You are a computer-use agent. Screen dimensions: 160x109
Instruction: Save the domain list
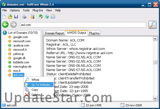point(16,17)
